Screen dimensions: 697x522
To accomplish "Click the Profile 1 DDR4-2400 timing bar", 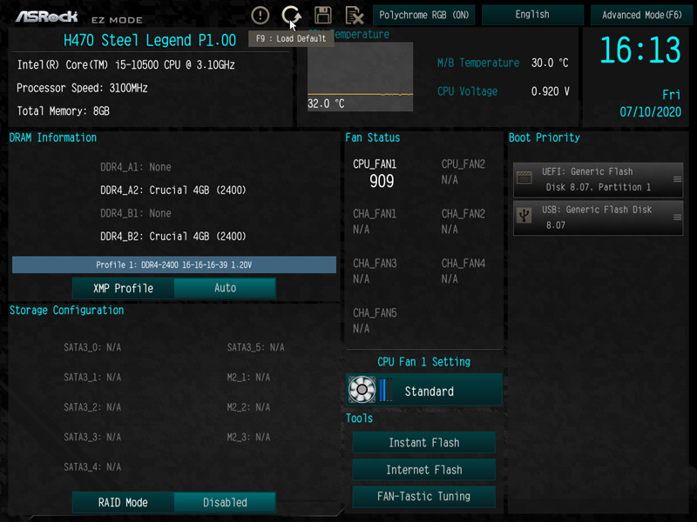I will [173, 264].
